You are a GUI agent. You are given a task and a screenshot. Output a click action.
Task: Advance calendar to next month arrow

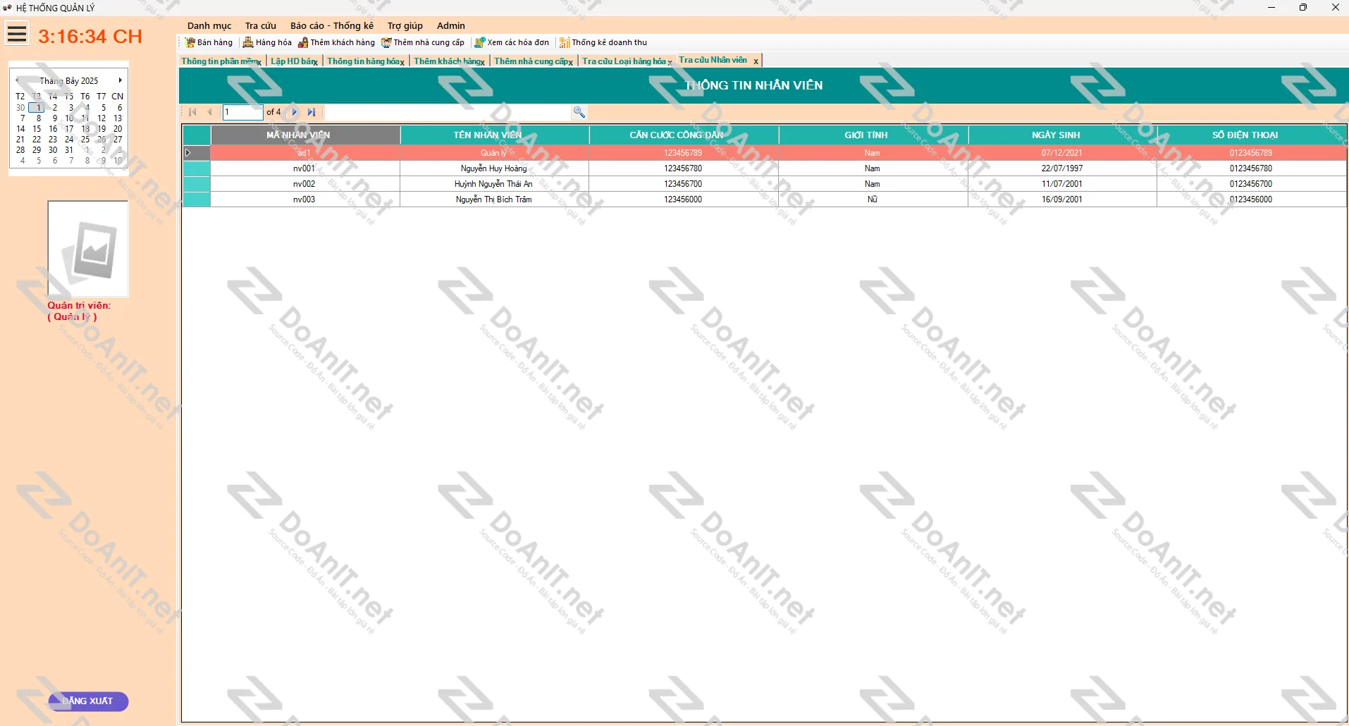pos(121,80)
